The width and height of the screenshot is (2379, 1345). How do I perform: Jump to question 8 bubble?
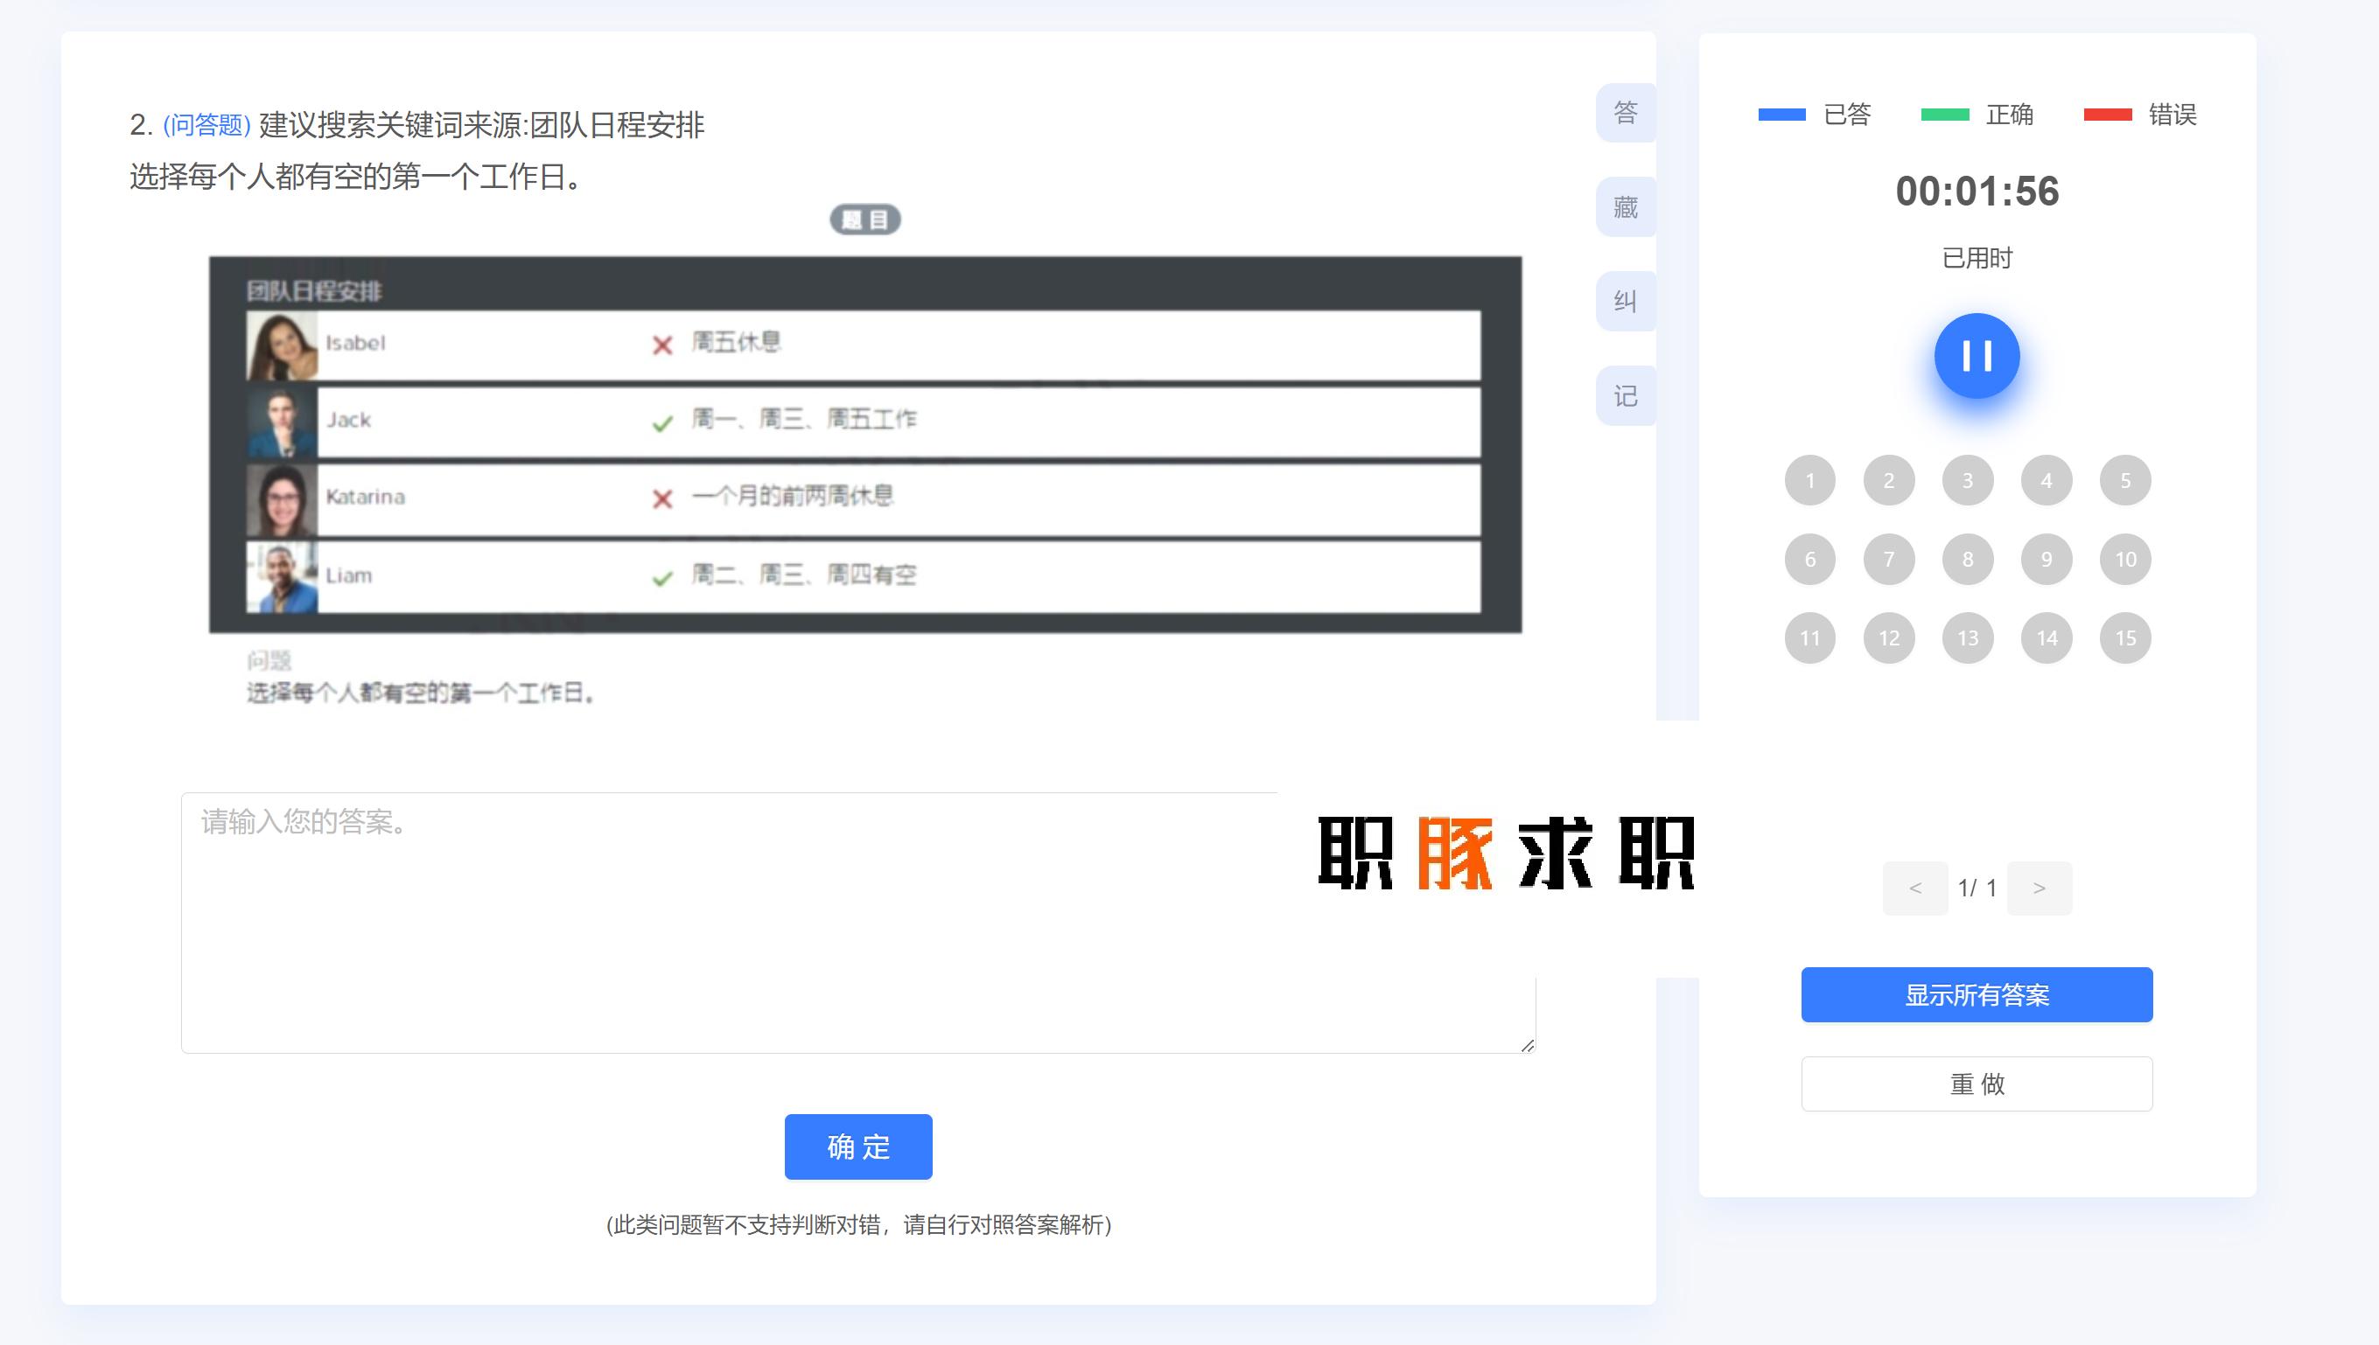(x=1967, y=559)
